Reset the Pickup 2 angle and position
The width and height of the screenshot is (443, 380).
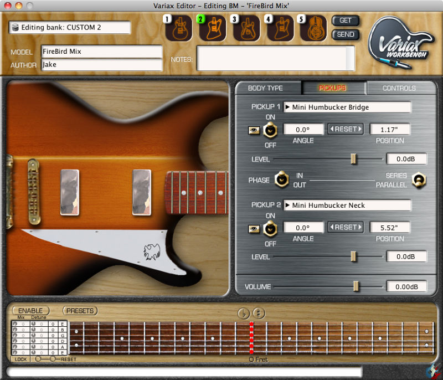(346, 227)
